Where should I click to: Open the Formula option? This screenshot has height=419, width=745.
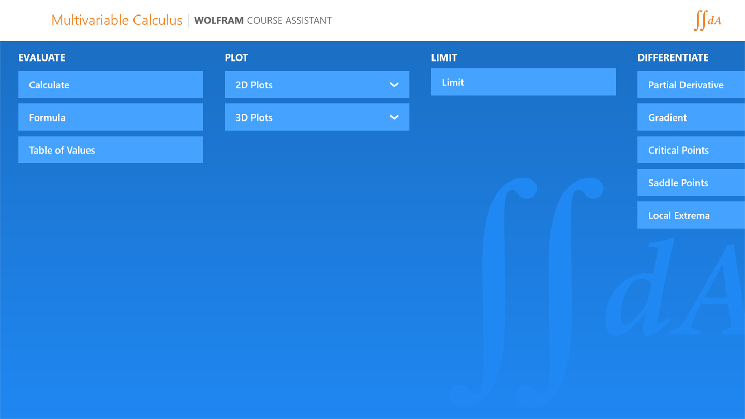pos(110,117)
